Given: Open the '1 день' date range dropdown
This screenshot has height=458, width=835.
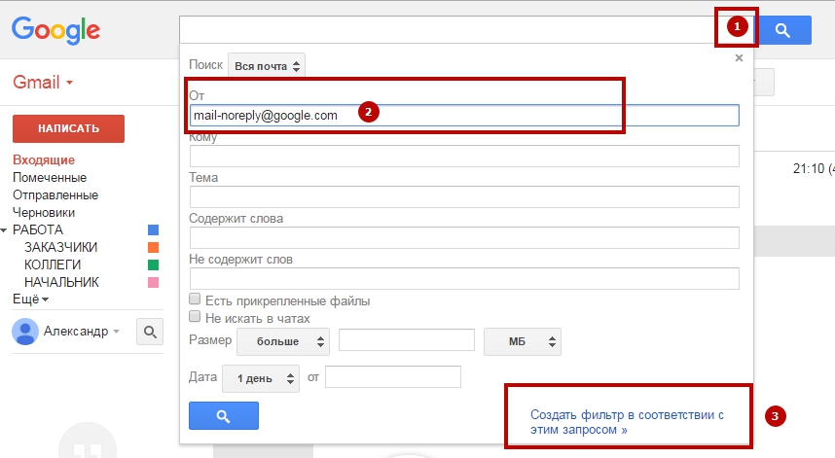Looking at the screenshot, I should point(261,378).
